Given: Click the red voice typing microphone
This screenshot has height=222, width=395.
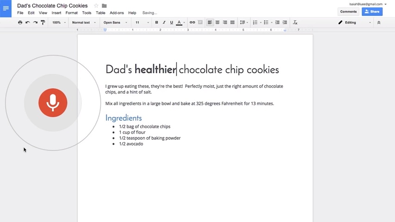Looking at the screenshot, I should point(53,103).
